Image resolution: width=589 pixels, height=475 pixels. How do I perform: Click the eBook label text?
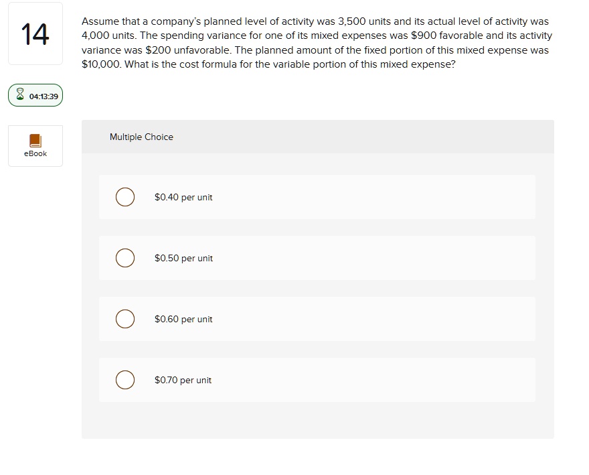tap(35, 153)
